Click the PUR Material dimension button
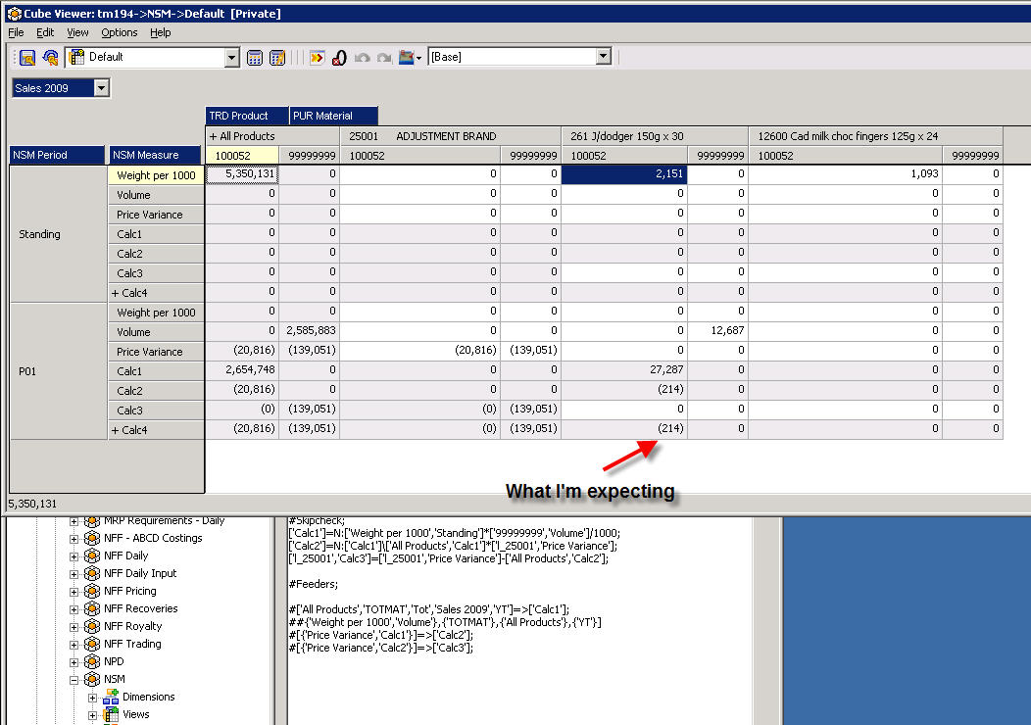1031x725 pixels. coord(334,116)
